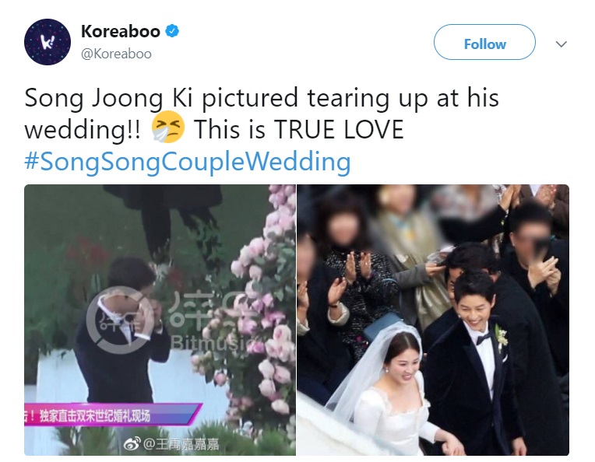Open the tweet options chevron
Viewport: 595px width, 462px height.
tap(561, 44)
